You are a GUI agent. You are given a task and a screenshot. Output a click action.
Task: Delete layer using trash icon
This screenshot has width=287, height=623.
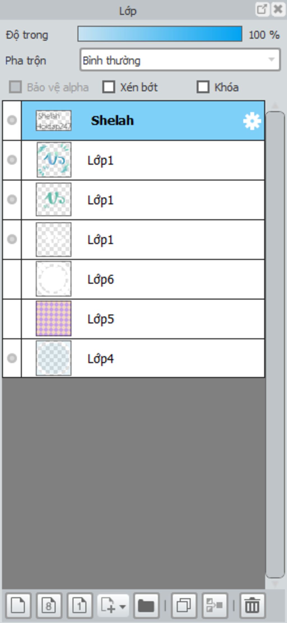tap(252, 606)
